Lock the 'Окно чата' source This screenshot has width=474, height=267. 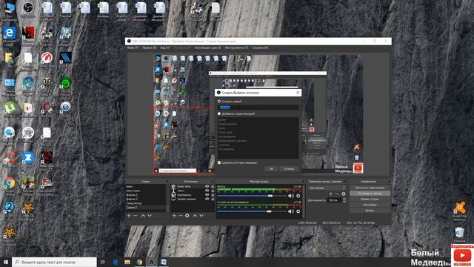tap(213, 187)
